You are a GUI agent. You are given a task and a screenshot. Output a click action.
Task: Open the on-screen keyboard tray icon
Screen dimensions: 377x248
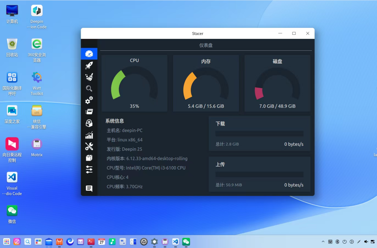[x=330, y=242]
